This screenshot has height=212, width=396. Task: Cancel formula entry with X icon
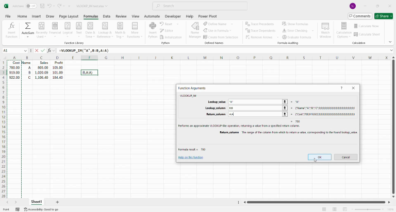click(x=37, y=51)
